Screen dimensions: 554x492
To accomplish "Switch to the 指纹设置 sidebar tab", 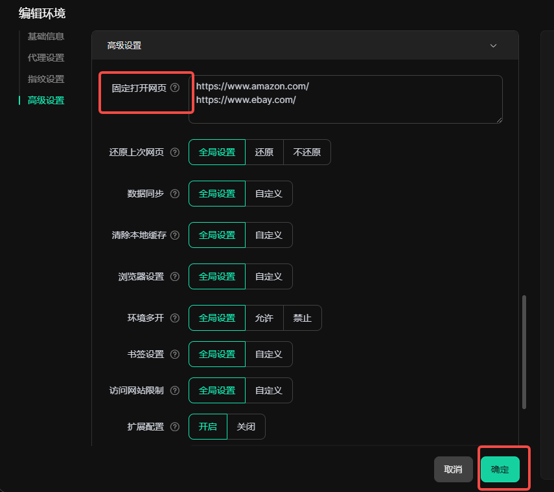I will 46,79.
